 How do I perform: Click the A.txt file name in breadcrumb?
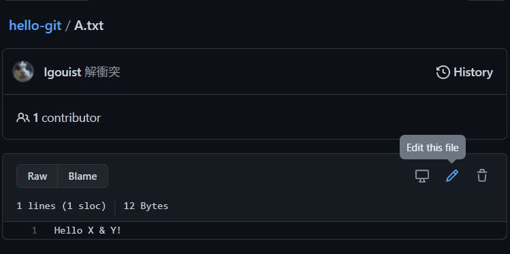89,25
